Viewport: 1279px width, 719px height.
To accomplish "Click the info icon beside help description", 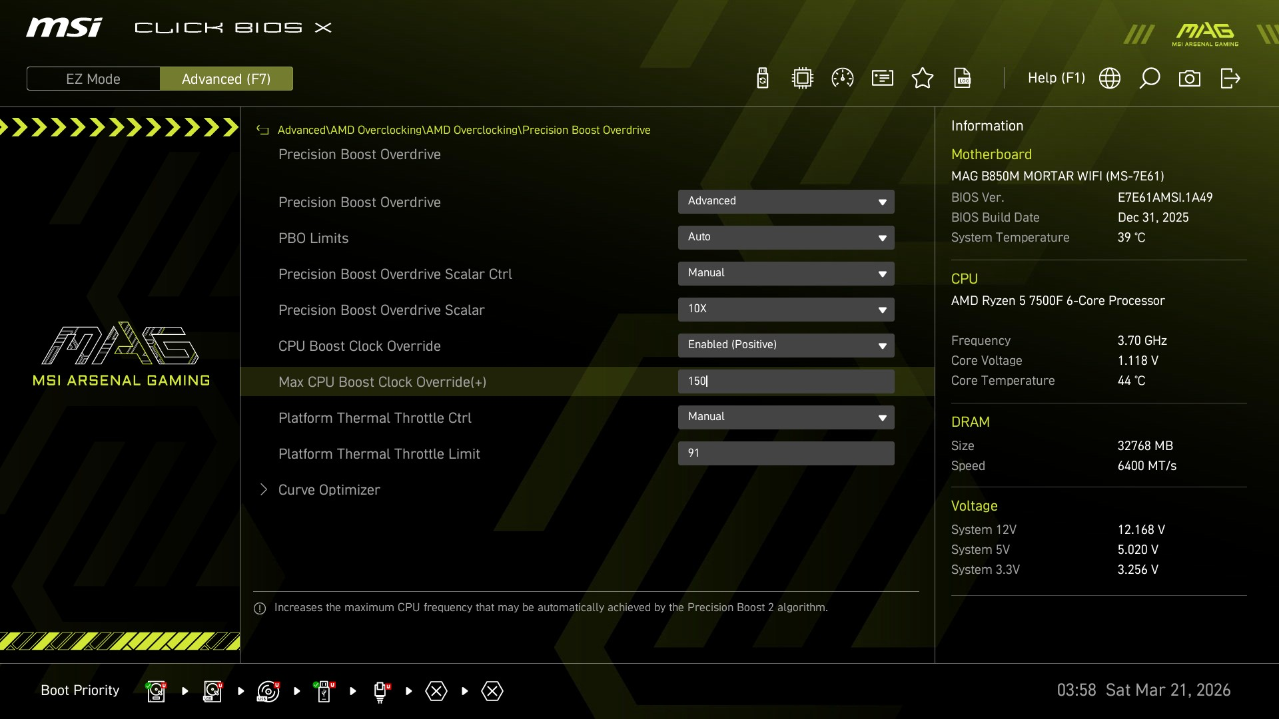I will click(x=260, y=608).
